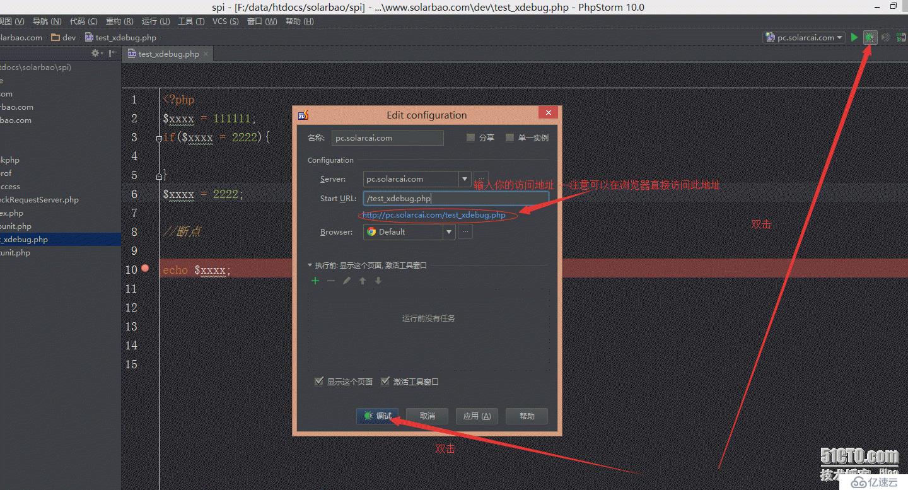Open the 工具 (T) menu

click(x=191, y=21)
